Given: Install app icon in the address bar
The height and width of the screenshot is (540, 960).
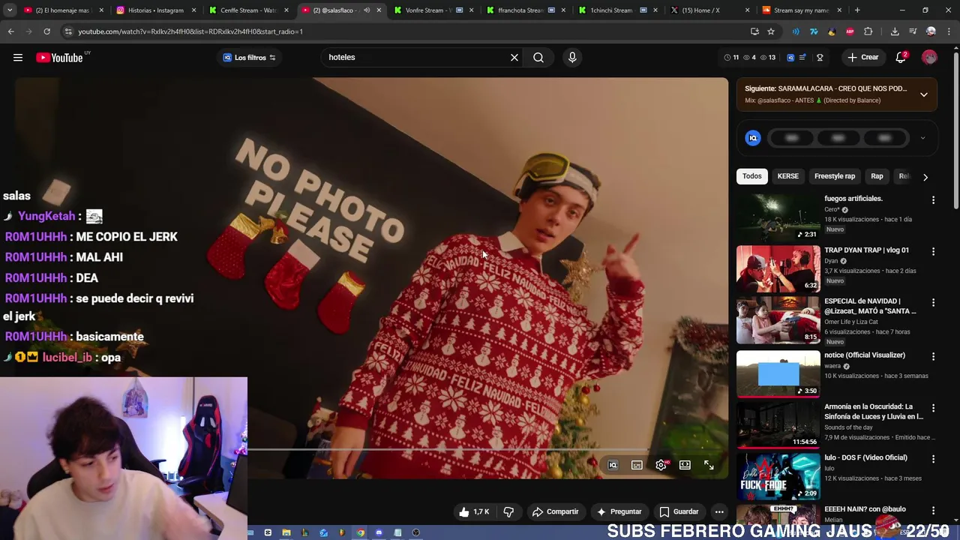Looking at the screenshot, I should (x=754, y=31).
